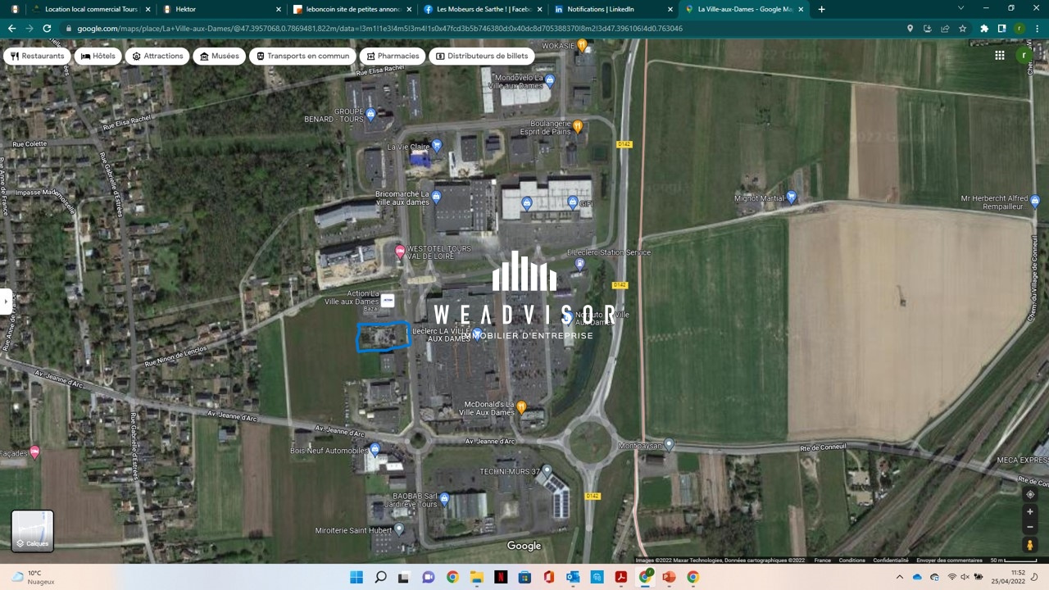Screen dimensions: 1049x590
Task: Select the Hôtels filter chip
Action: click(98, 57)
